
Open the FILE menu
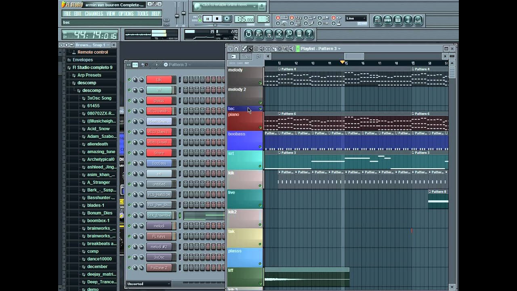(x=67, y=14)
